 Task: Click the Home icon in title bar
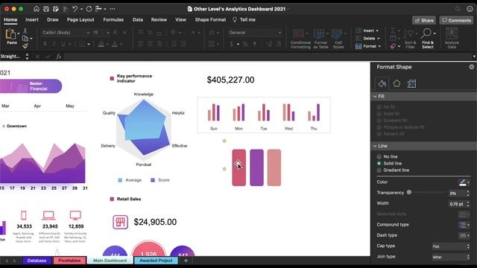37,9
